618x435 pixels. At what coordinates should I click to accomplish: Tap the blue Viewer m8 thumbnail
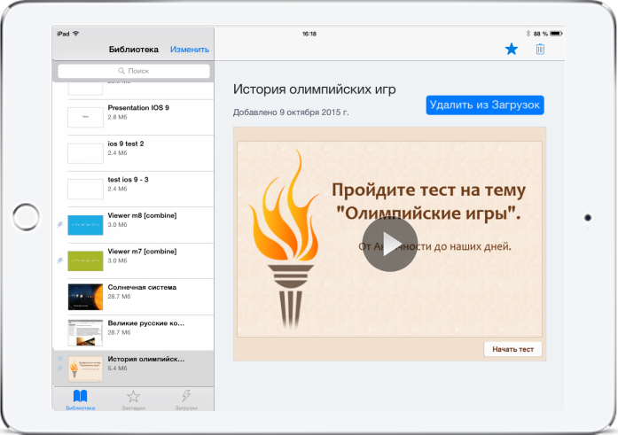(x=85, y=225)
